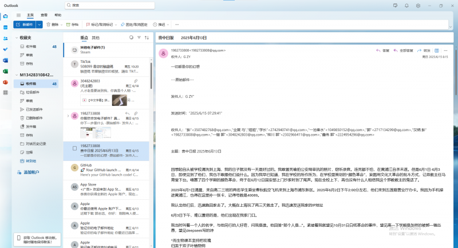Click the 推迟 (Snooze) clock button
This screenshot has height=248, width=458.
pyautogui.click(x=159, y=25)
